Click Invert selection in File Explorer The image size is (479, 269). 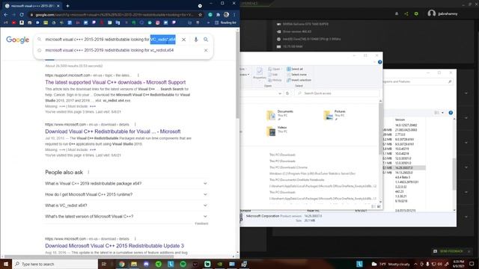point(299,80)
